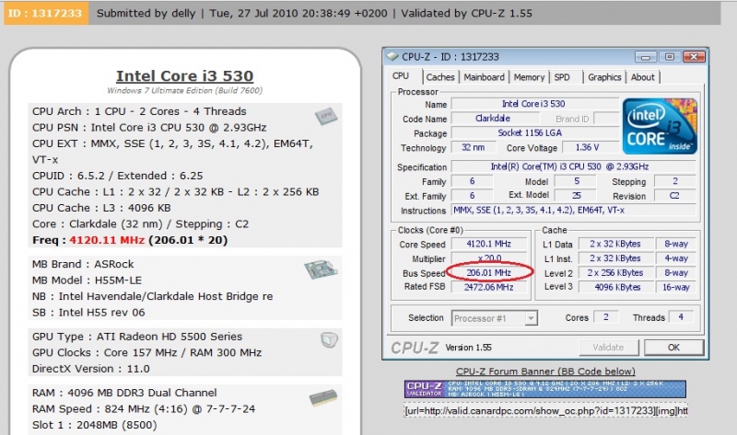Screen dimensions: 737x435
Task: Show the Graphics tab
Action: [604, 77]
